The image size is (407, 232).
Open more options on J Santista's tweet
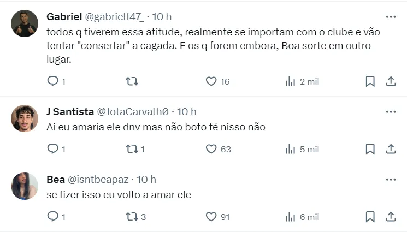coord(391,112)
